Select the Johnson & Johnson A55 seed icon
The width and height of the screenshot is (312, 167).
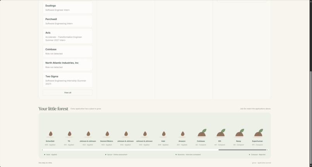(x=145, y=134)
